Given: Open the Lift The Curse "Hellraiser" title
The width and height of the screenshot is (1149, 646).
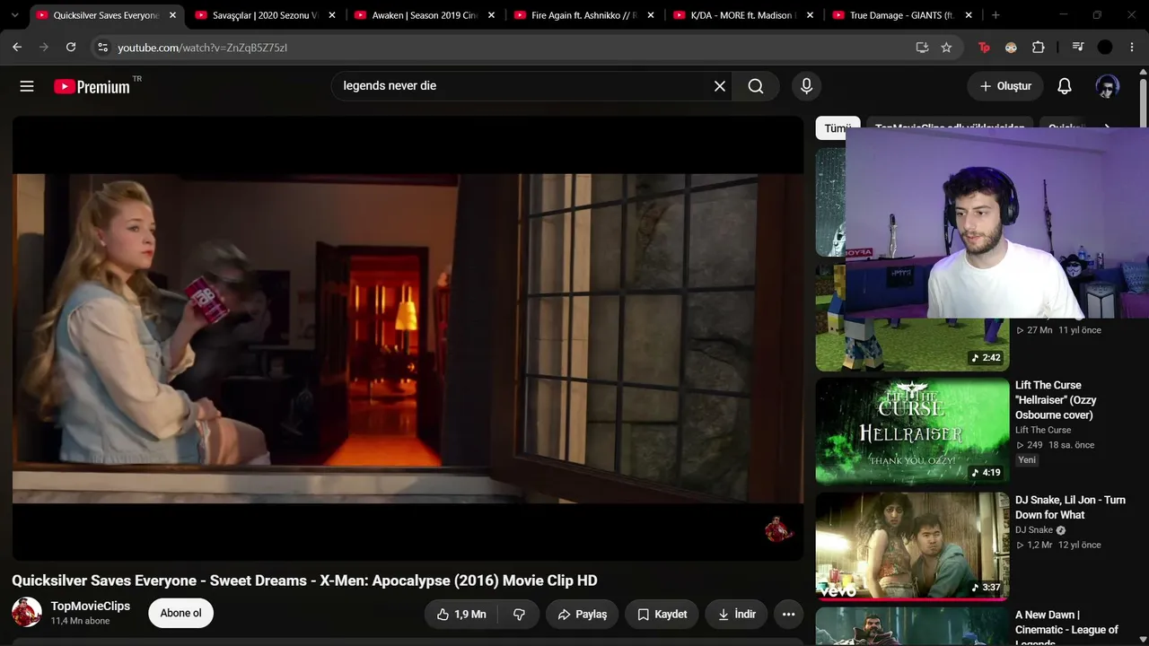Looking at the screenshot, I should click(x=1056, y=400).
